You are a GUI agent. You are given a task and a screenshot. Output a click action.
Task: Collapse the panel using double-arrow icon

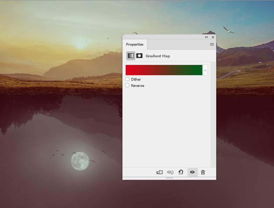(x=206, y=37)
